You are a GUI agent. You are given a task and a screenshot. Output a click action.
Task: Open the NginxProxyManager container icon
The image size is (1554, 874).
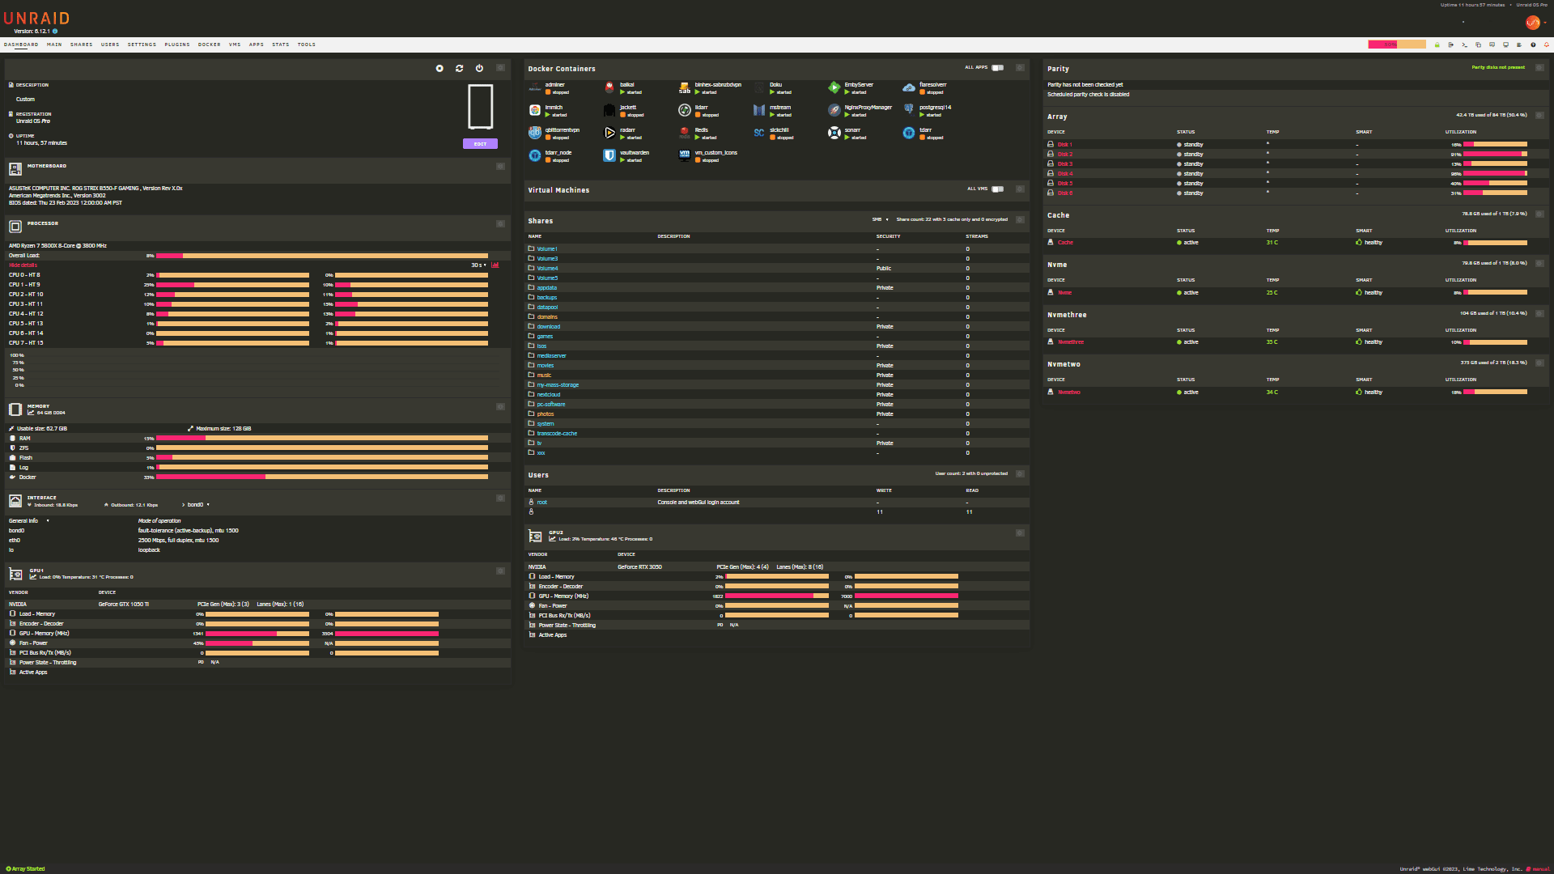pyautogui.click(x=834, y=110)
